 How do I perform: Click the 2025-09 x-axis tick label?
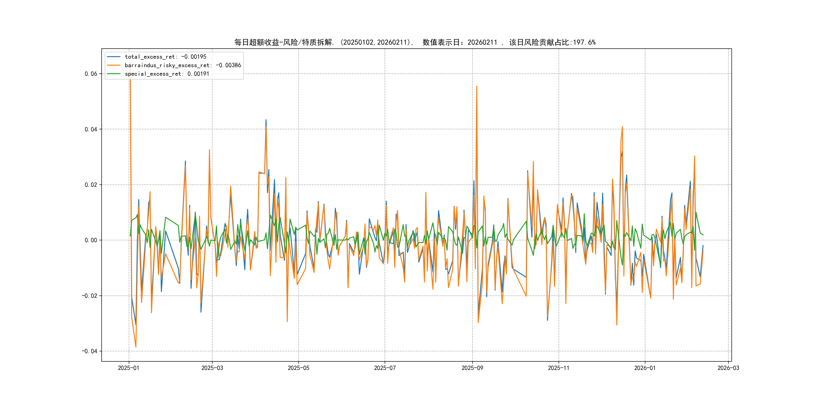pyautogui.click(x=472, y=368)
